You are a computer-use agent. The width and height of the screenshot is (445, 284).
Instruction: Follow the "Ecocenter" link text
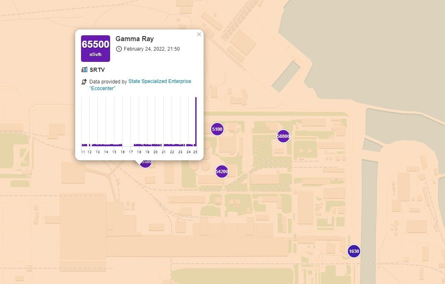(x=102, y=88)
